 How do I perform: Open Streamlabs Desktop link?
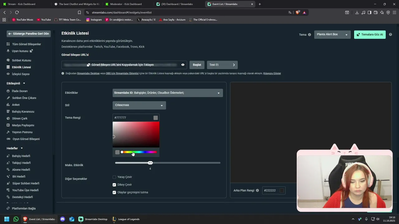tap(88, 73)
